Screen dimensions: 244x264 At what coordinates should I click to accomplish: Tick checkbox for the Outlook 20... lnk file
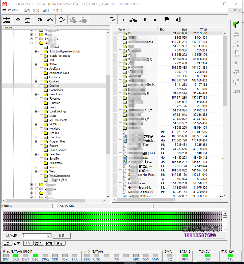[x=120, y=192]
